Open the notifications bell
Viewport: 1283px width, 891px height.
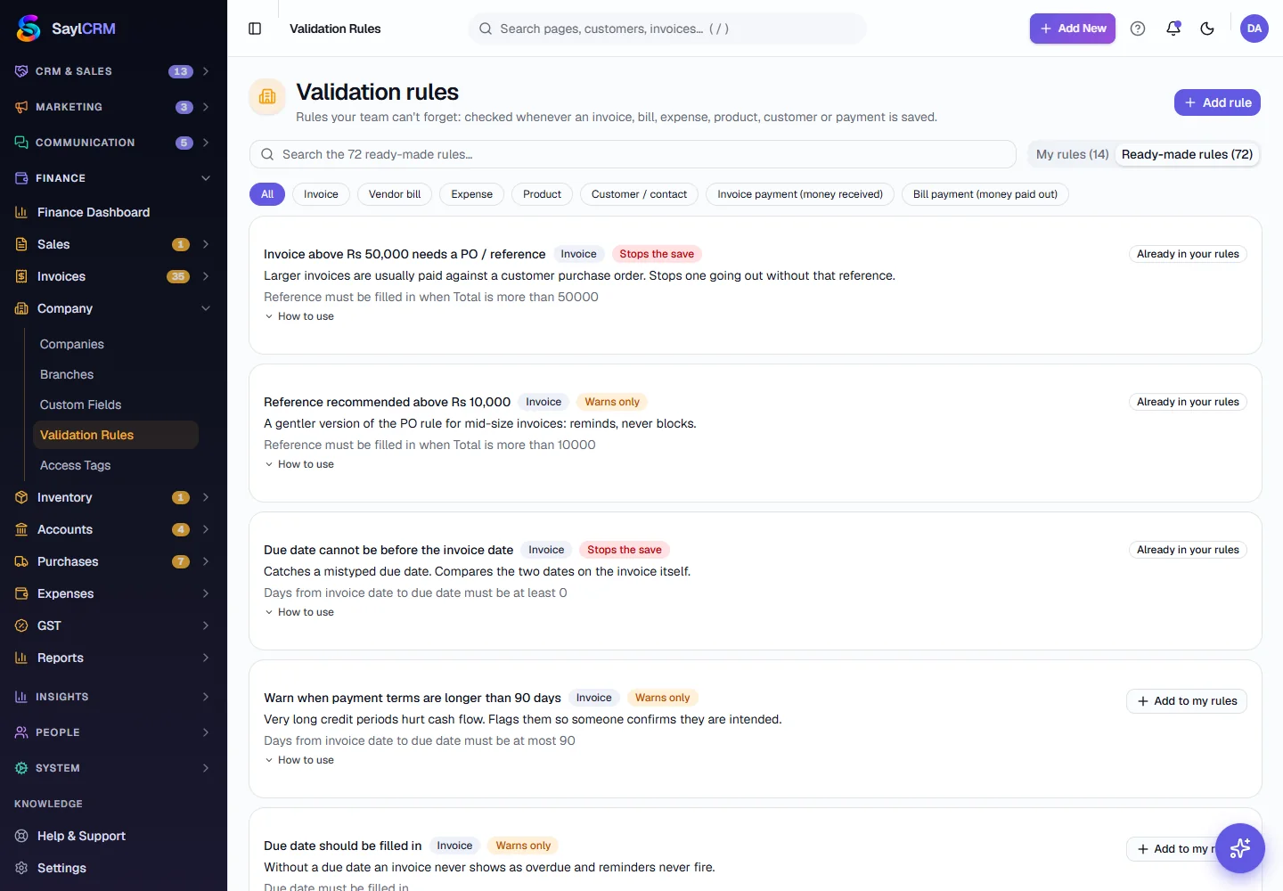pos(1173,29)
